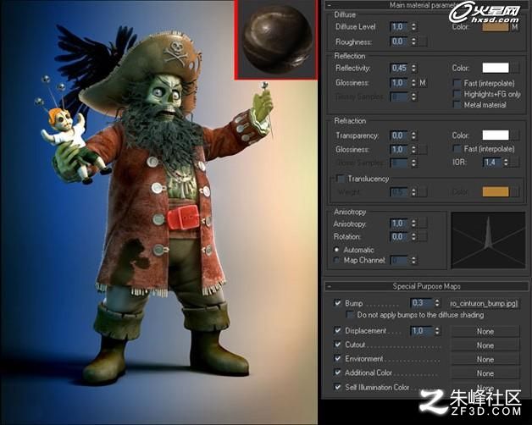Screen dimensions: 532x425
Task: Assign a map to Additional Color None button
Action: pyautogui.click(x=485, y=373)
